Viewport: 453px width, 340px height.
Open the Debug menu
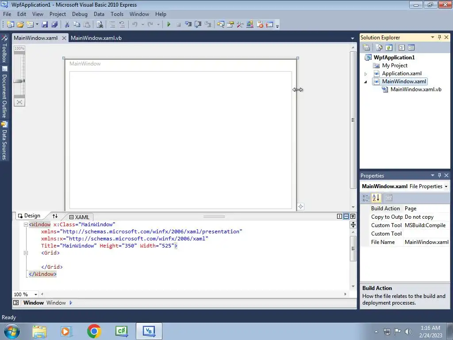click(80, 14)
